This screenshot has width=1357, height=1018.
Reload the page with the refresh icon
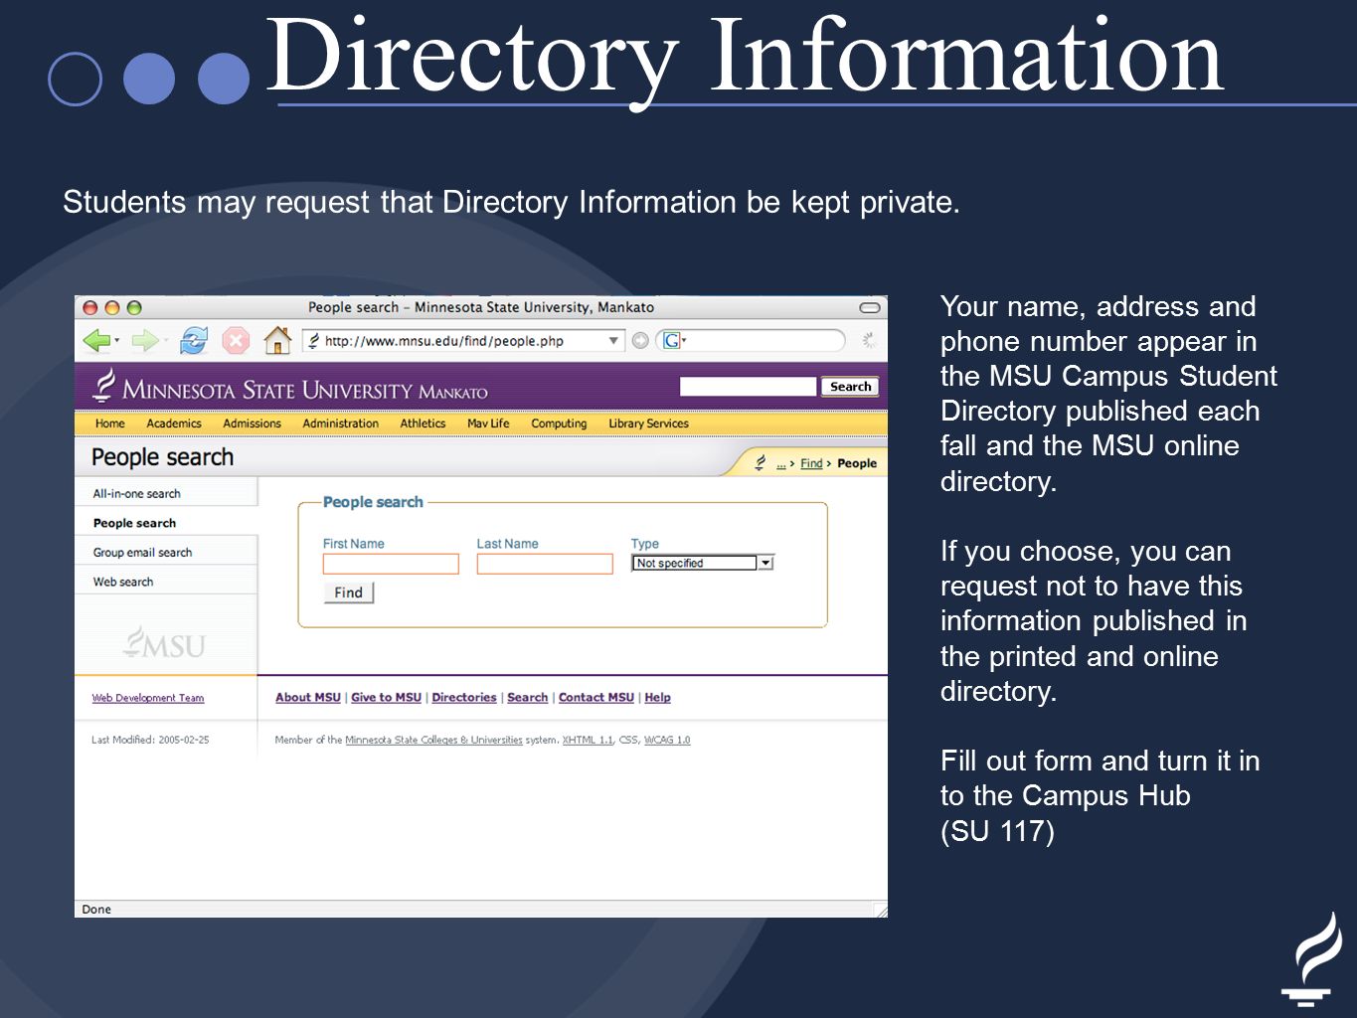click(x=194, y=341)
